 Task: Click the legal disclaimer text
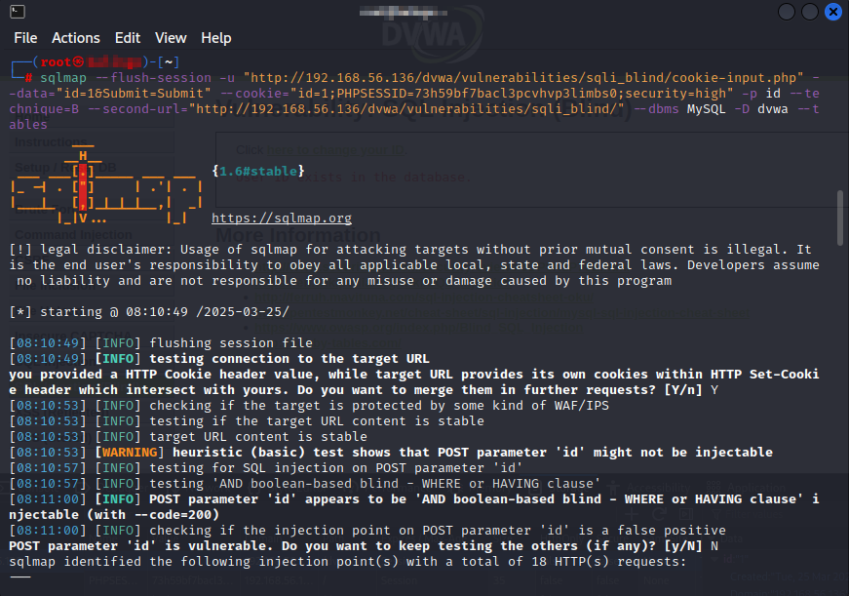414,265
